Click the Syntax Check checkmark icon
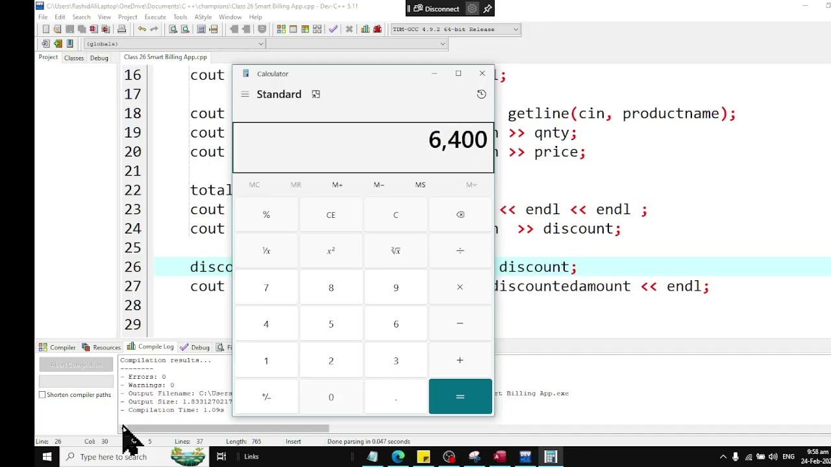 tap(333, 29)
